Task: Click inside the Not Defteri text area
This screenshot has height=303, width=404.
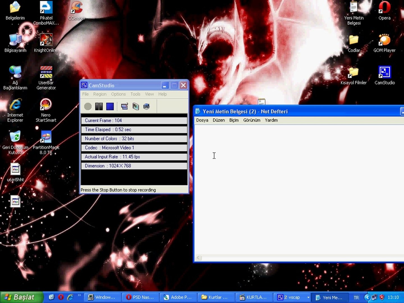Action: pyautogui.click(x=299, y=190)
